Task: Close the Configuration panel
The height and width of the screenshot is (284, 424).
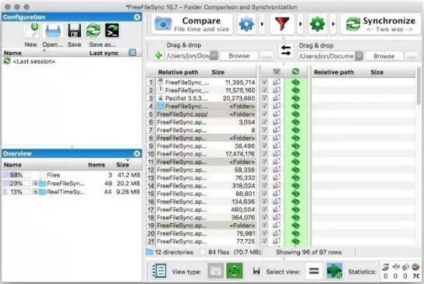Action: [x=137, y=17]
